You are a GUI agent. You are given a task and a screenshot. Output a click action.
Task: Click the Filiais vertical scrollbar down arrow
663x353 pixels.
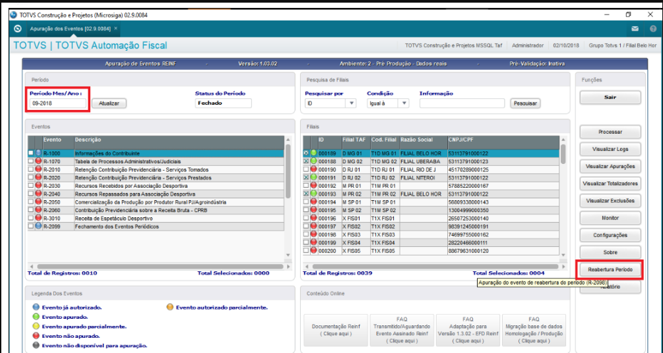pyautogui.click(x=563, y=255)
